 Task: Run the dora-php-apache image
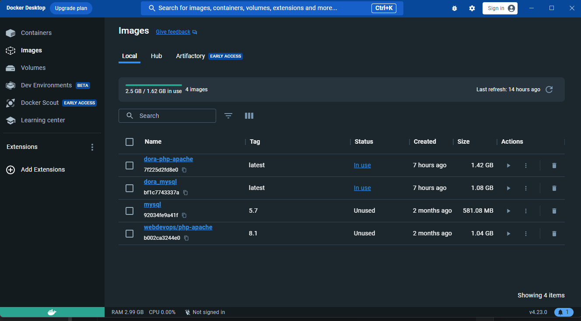point(508,166)
